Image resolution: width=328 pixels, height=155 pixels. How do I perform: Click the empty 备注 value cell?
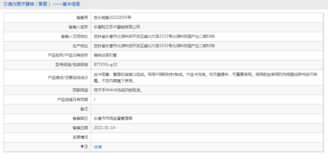[207, 109]
